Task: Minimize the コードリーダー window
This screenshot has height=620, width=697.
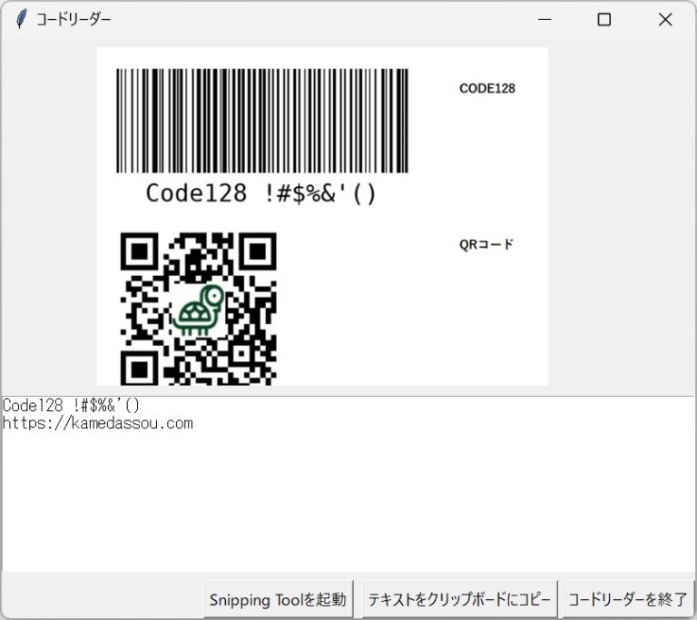Action: 545,19
